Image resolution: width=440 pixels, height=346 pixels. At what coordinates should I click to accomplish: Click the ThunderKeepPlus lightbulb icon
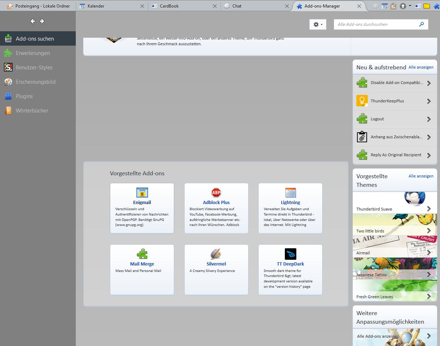point(362,101)
